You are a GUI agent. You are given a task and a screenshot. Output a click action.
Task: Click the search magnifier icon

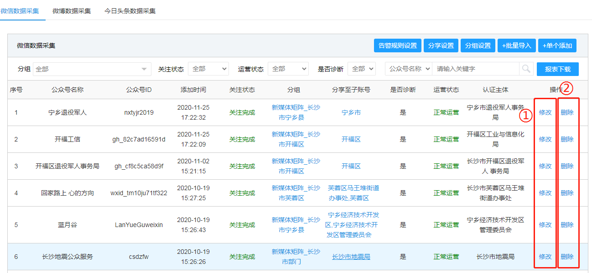(526, 69)
